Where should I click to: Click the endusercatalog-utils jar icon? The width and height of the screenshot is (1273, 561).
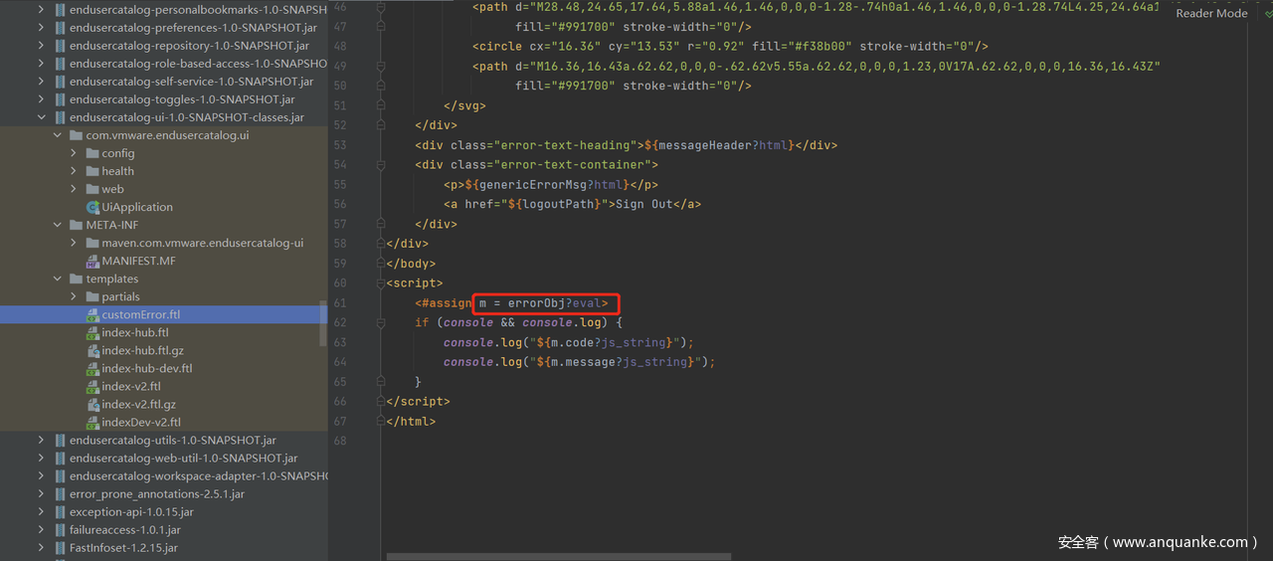click(61, 440)
